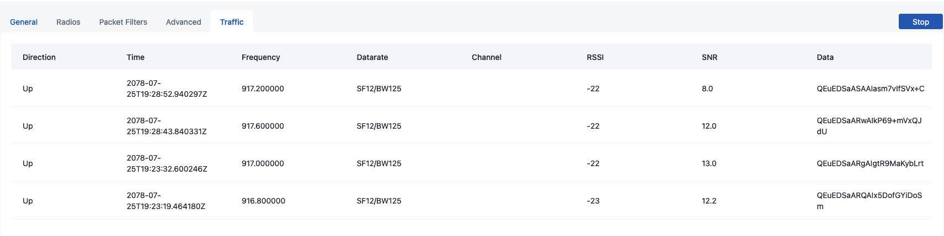This screenshot has height=236, width=944.
Task: Click the Direction column header
Action: pos(39,57)
